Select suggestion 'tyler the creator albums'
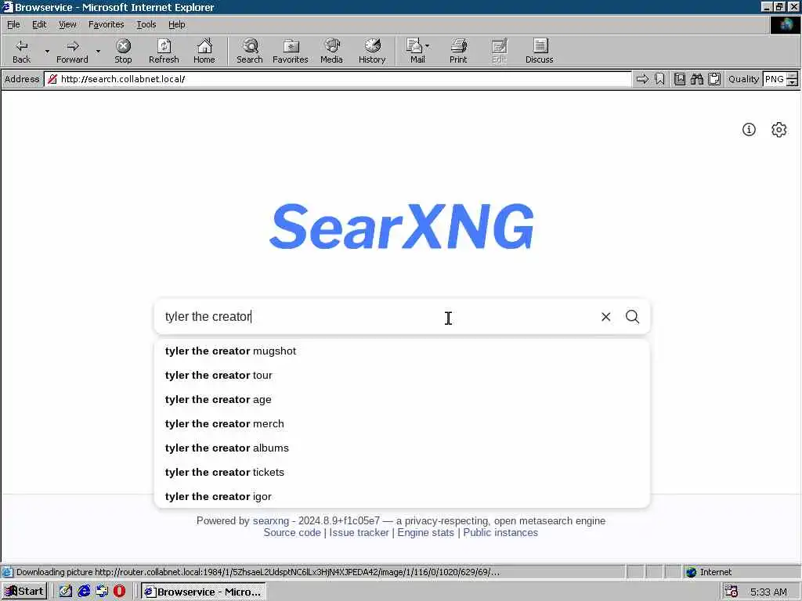Viewport: 802px width, 601px height. 402,448
